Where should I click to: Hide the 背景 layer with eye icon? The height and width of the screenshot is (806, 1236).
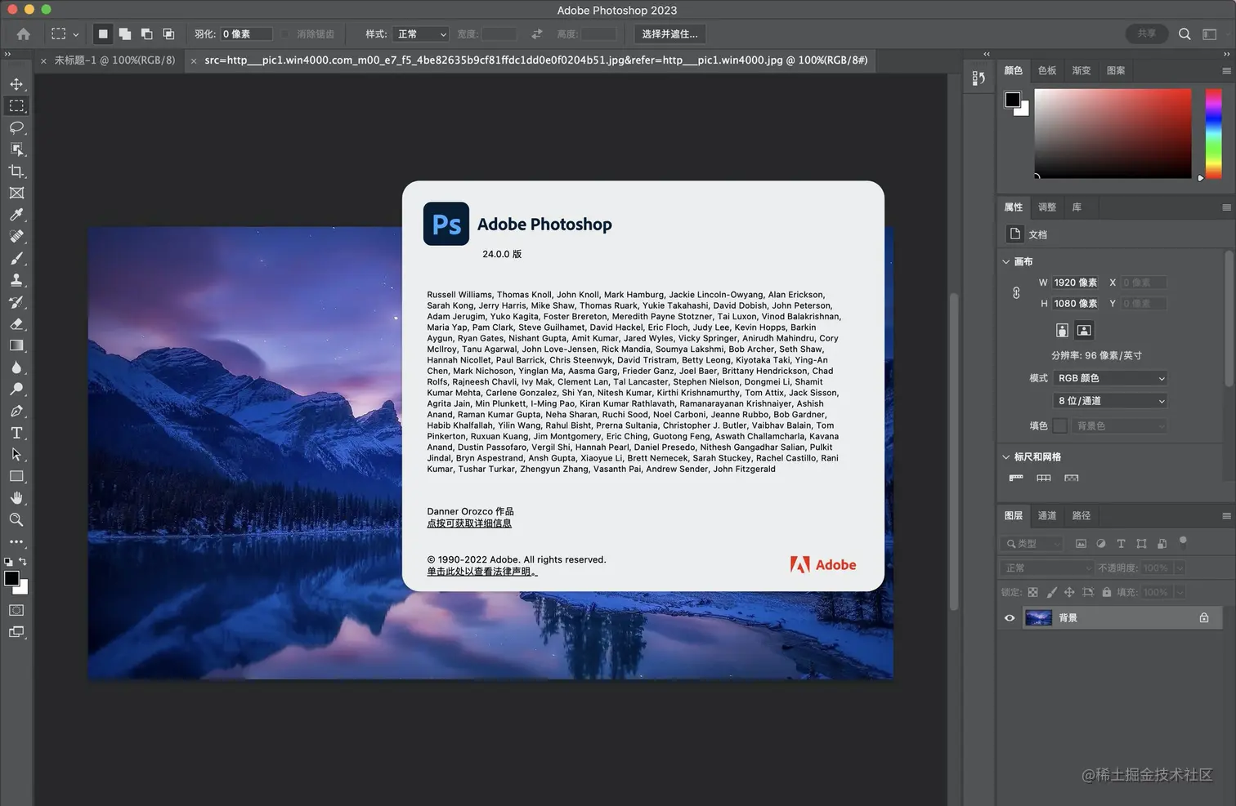pos(1010,618)
